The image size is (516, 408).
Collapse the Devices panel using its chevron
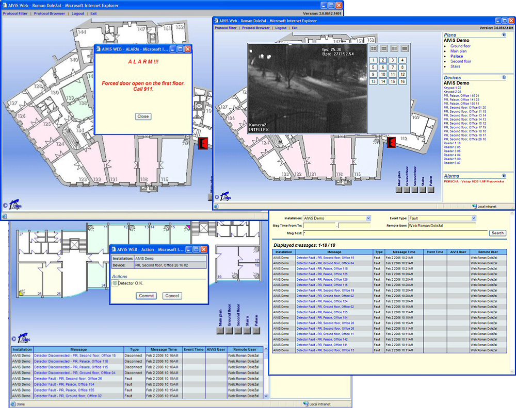(504, 78)
